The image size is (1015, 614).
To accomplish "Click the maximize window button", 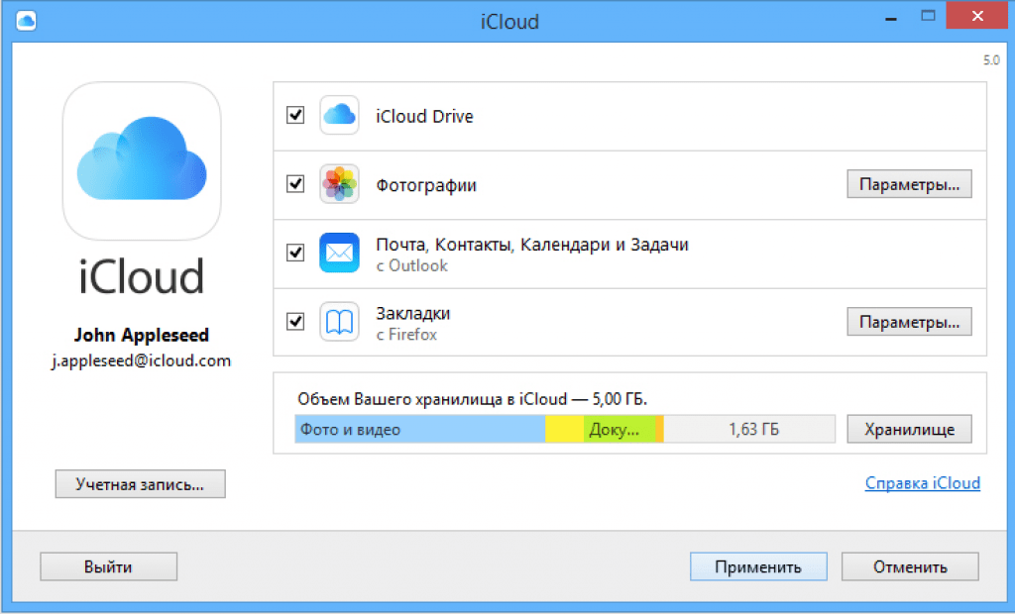I will point(928,16).
